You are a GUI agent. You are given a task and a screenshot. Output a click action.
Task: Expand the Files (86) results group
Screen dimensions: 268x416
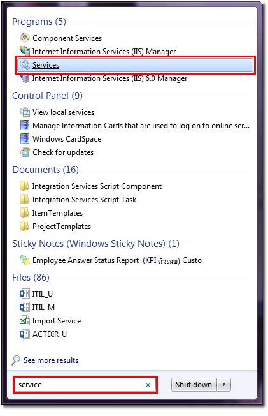(31, 278)
